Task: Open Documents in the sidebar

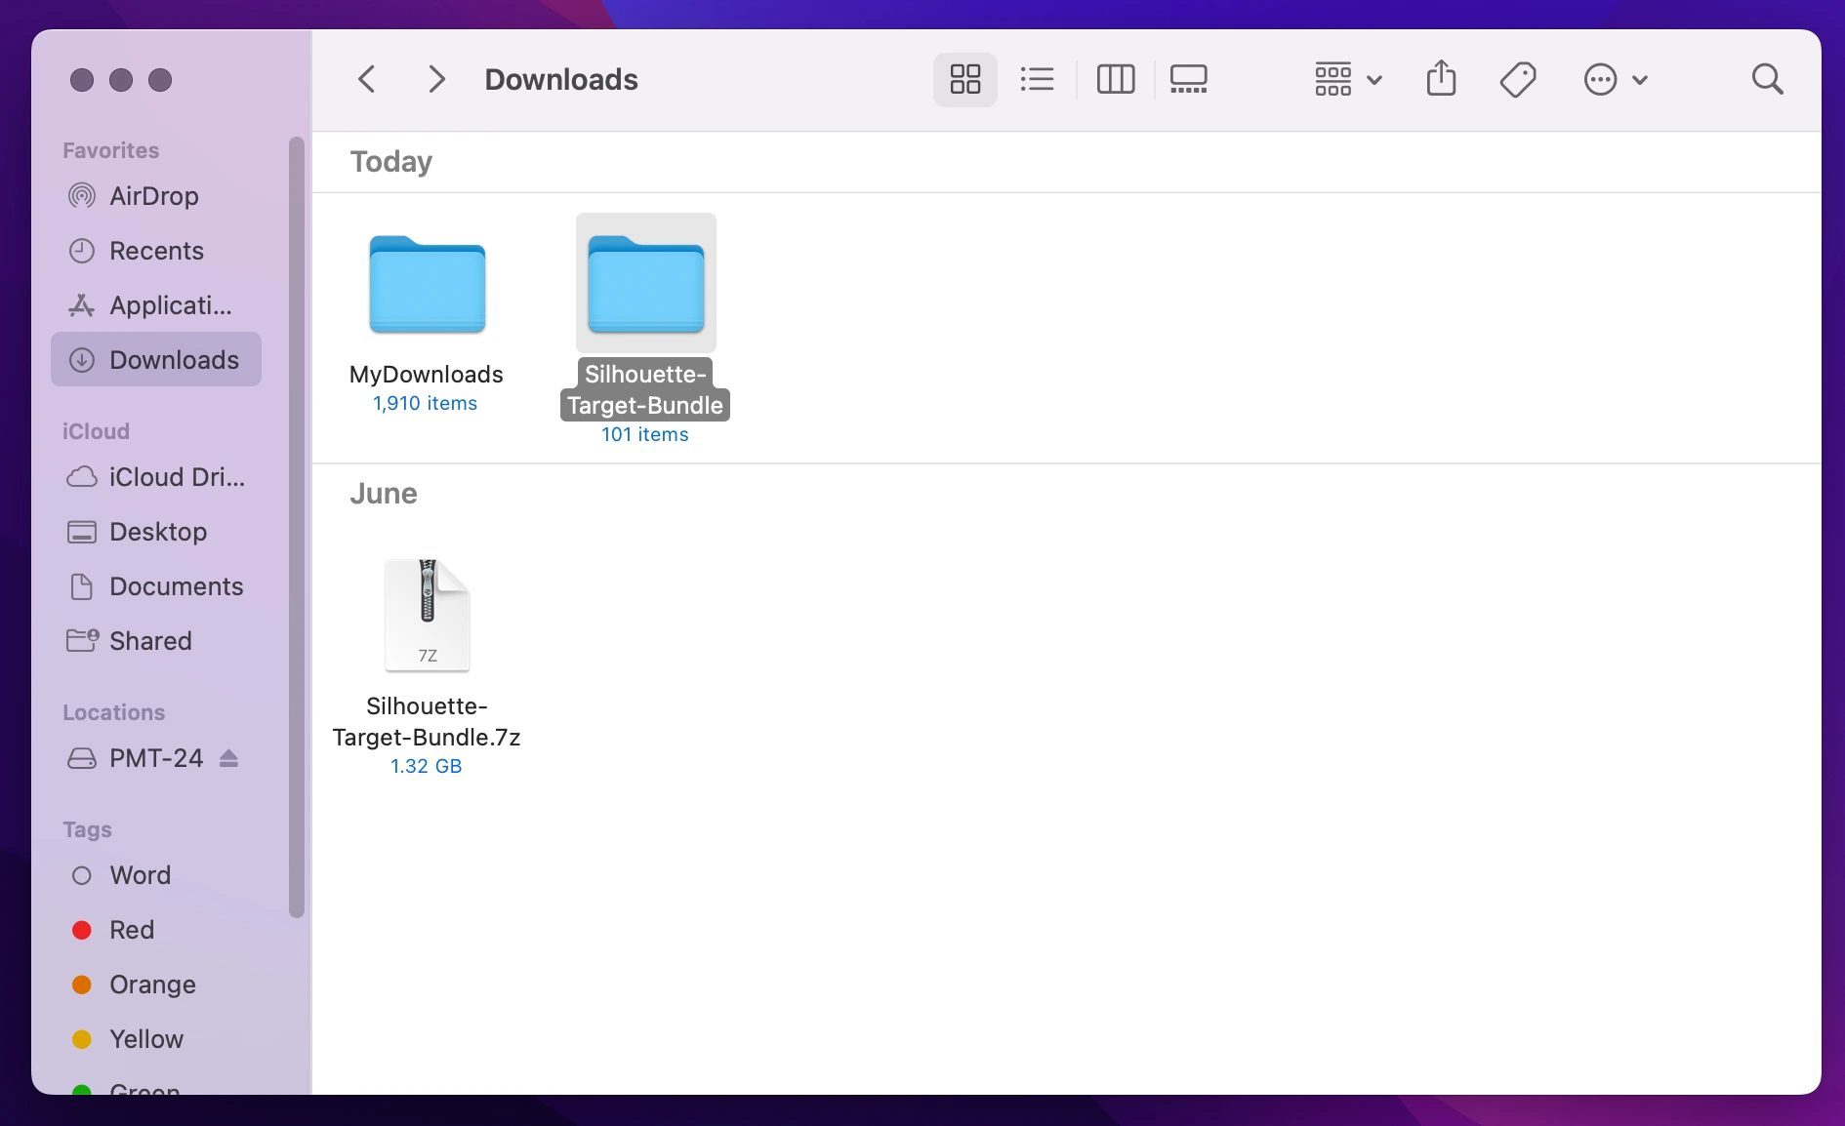Action: pos(156,586)
